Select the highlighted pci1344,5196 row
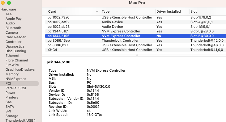226x122 pixels. 135,36
